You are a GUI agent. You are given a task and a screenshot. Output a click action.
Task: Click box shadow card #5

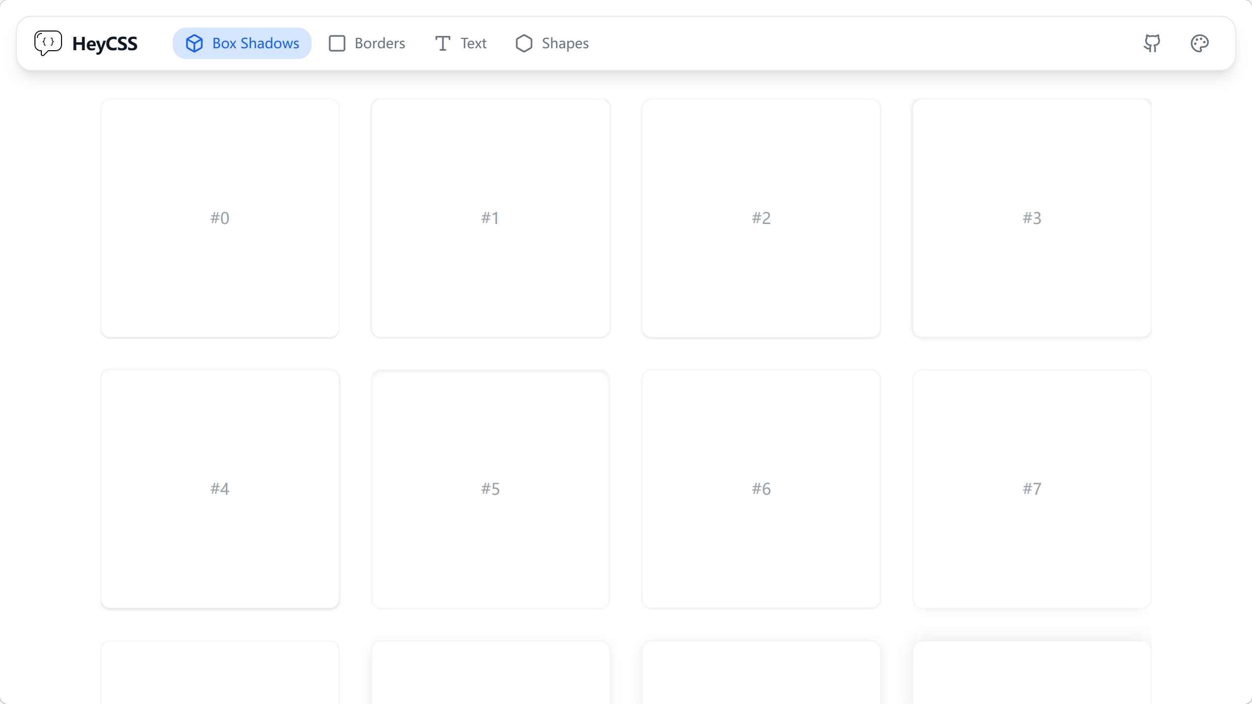(x=490, y=489)
